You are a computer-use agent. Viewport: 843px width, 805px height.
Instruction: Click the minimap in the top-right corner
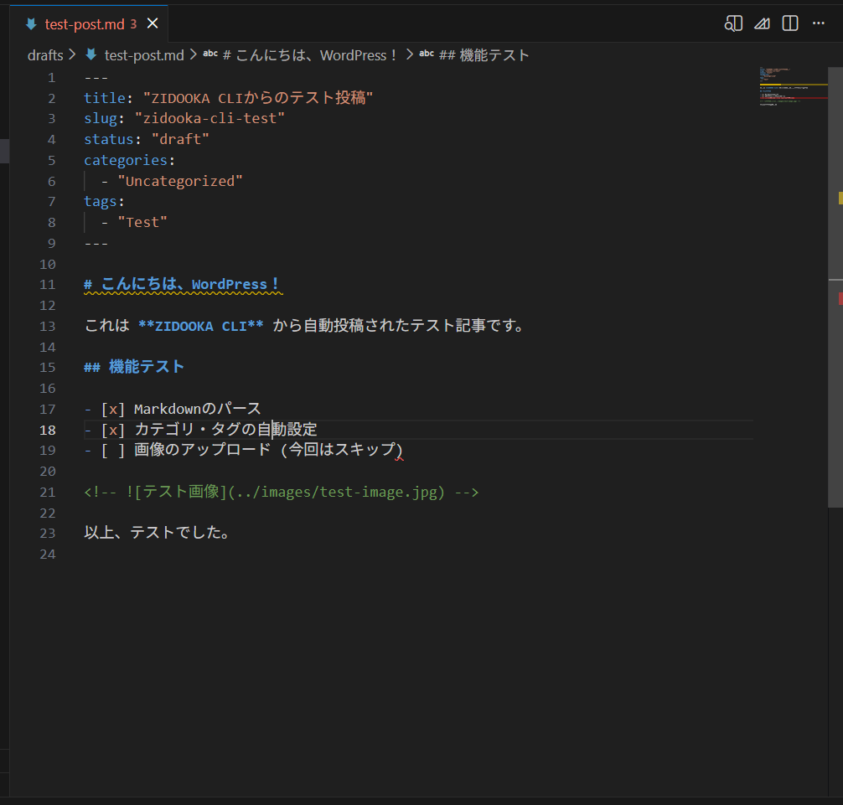coord(792,86)
